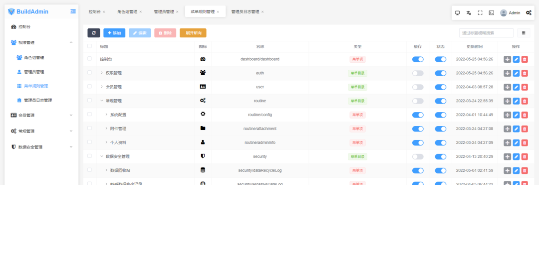Click the drag-sort move icon in 控制台 row
Viewport: 539px width, 264px height.
[x=508, y=59]
